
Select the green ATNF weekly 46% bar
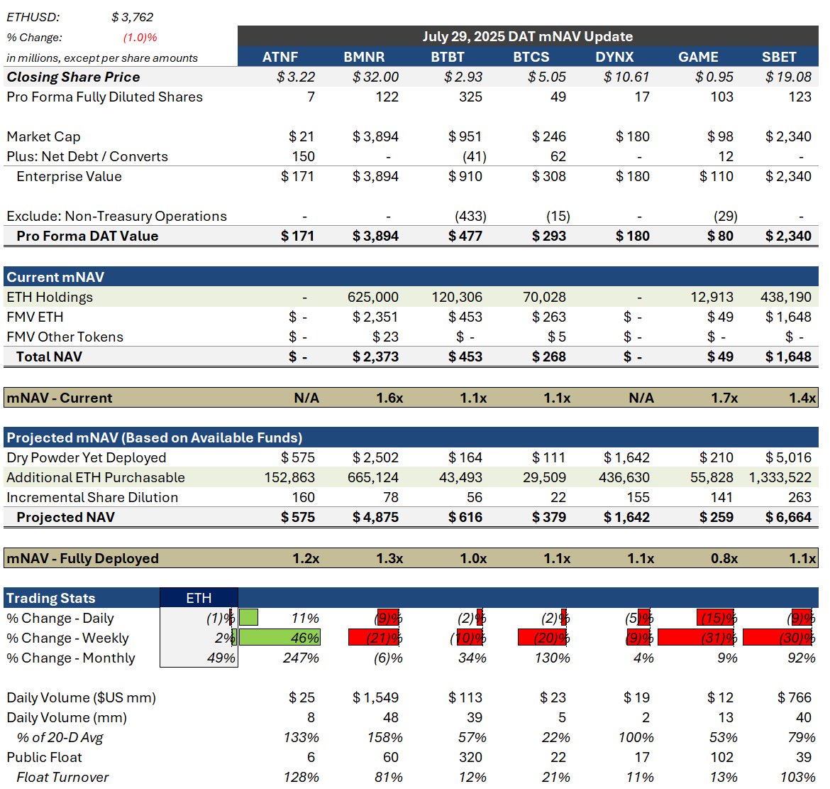pos(280,638)
